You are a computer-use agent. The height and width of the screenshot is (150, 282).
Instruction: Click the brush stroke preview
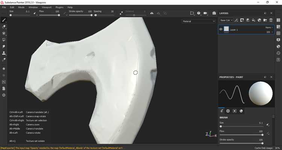[x=232, y=94]
